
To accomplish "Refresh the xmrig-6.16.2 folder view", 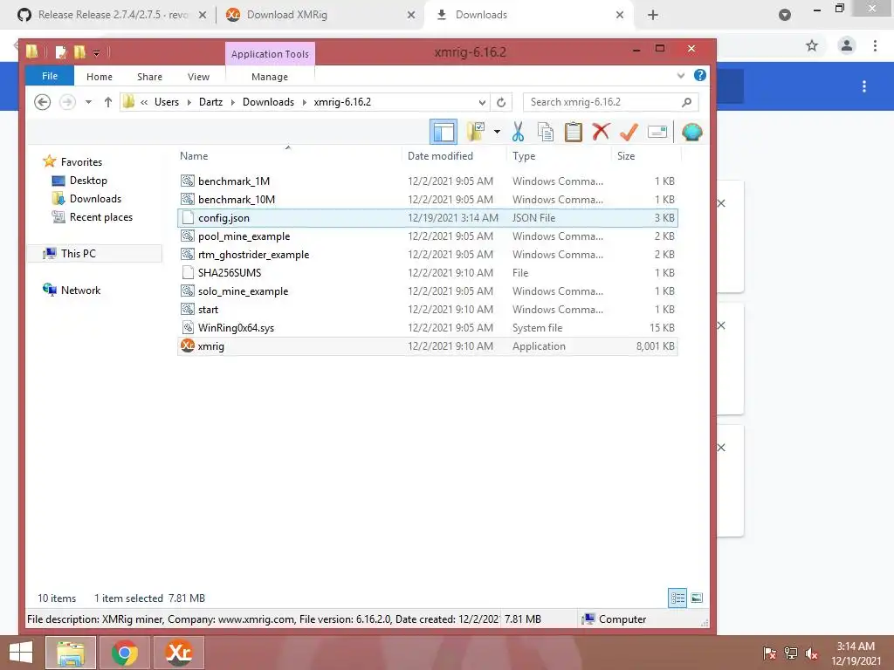I will 501,103.
